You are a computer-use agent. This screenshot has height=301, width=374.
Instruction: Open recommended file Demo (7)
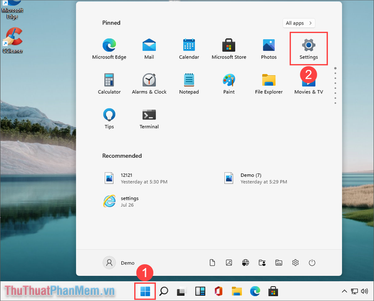(256, 178)
